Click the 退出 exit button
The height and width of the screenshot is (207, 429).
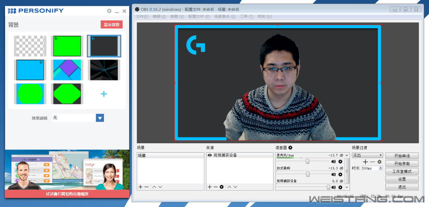402,187
